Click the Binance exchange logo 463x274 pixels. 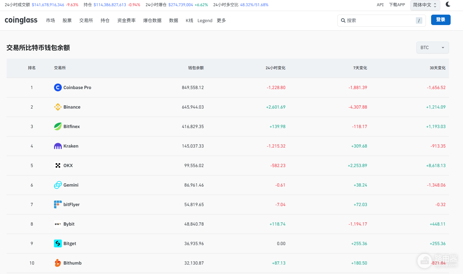[58, 107]
